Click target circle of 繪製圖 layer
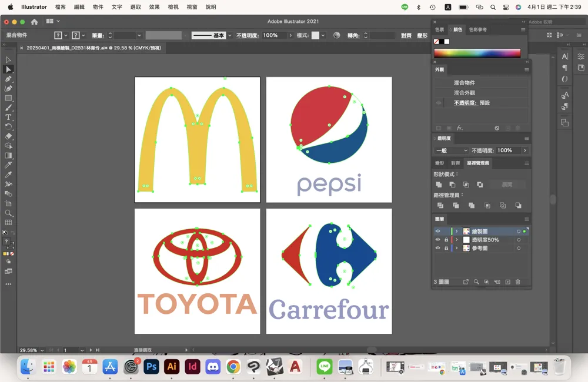The image size is (588, 382). (x=519, y=232)
